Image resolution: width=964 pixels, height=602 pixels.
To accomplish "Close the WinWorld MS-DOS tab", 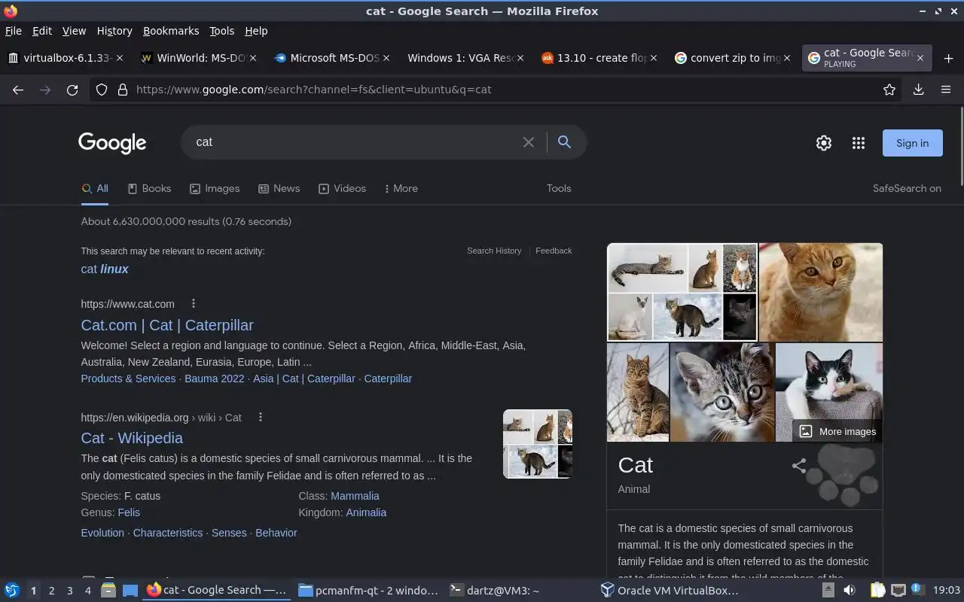I will (253, 58).
